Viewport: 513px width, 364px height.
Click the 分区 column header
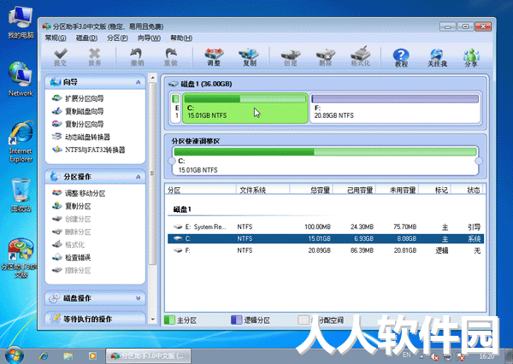(200, 190)
